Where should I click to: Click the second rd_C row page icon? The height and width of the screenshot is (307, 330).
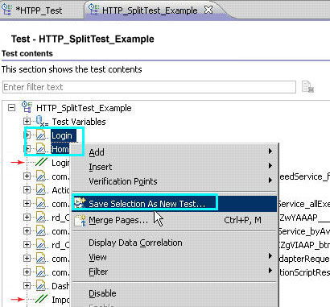pos(41,244)
